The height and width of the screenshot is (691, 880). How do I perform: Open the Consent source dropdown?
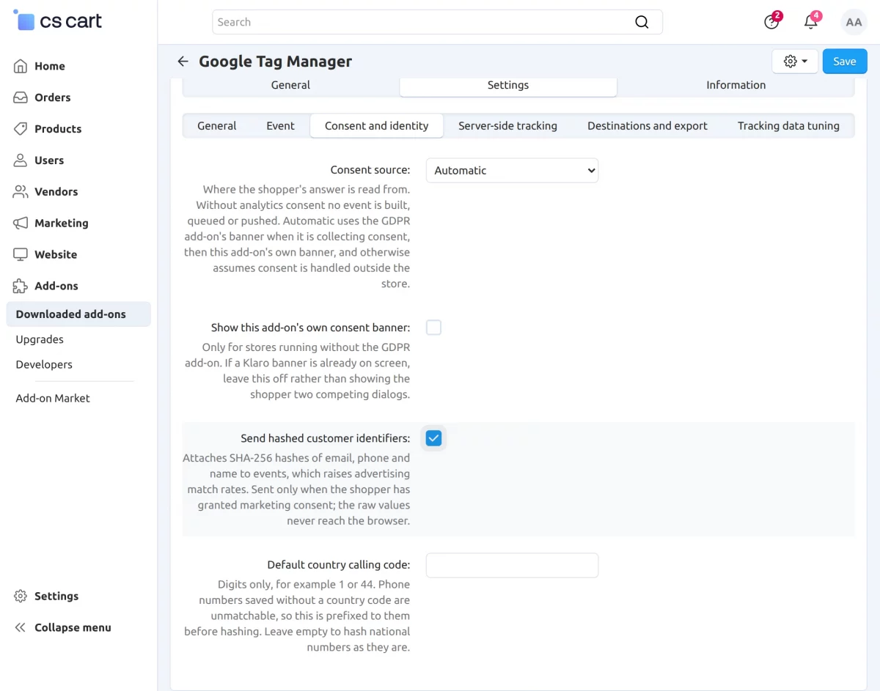pos(512,171)
